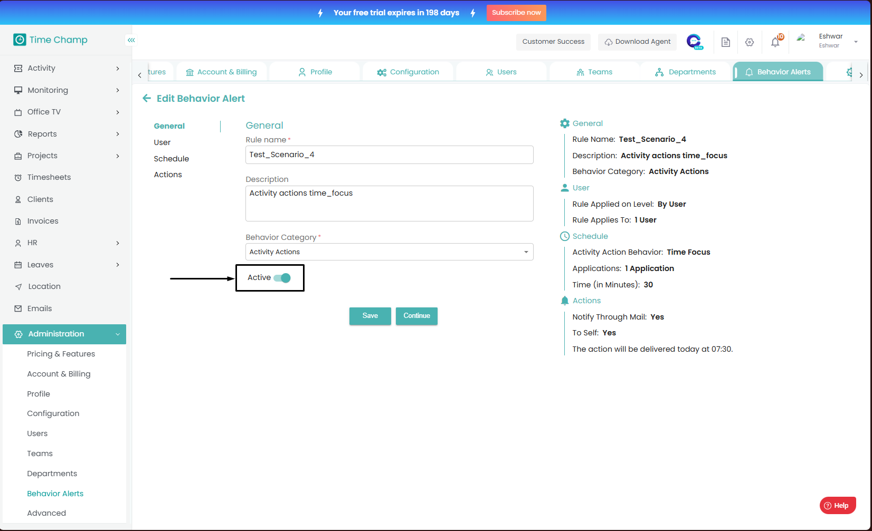Open Behavior Alerts in the sidebar submenu

pos(55,494)
